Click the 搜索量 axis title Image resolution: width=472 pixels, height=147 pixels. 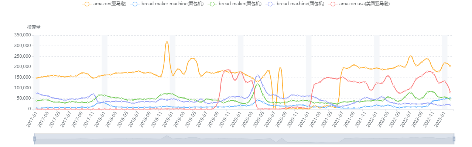point(34,27)
